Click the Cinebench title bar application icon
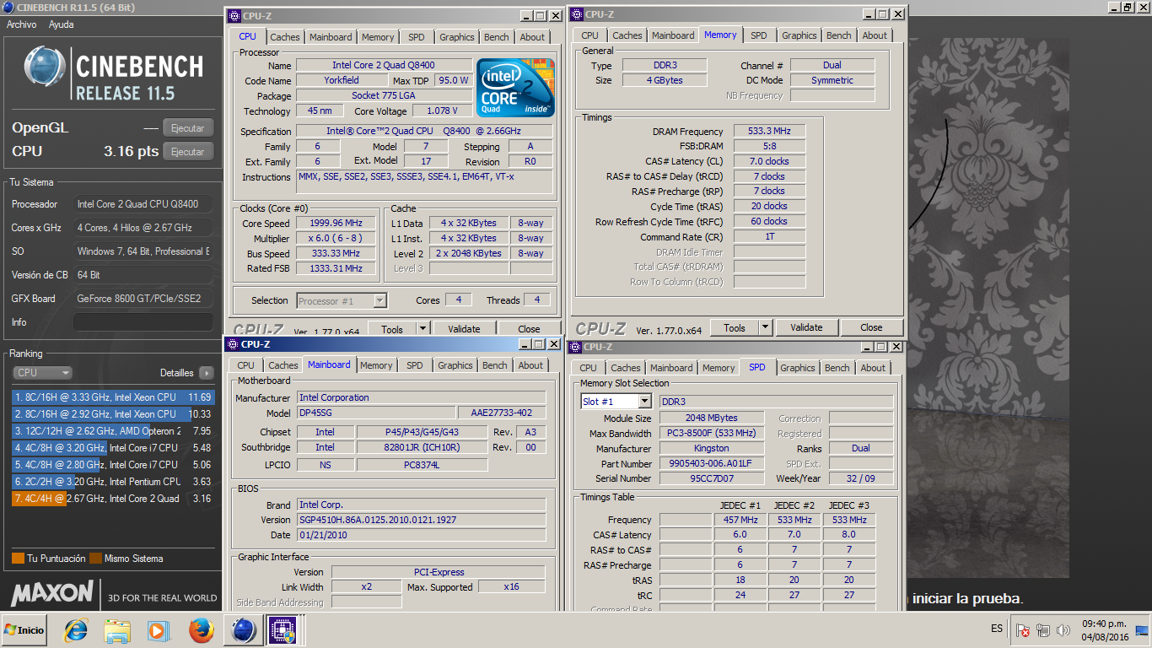 pos(8,8)
